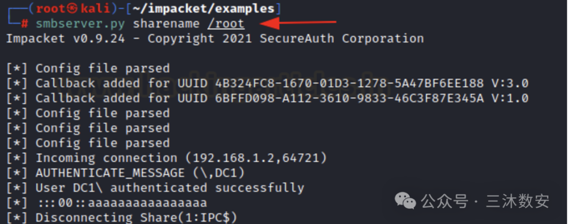
Task: Click the sharename argument
Action: 166,24
